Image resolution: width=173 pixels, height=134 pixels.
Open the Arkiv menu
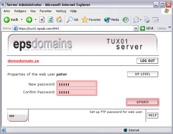[7, 11]
